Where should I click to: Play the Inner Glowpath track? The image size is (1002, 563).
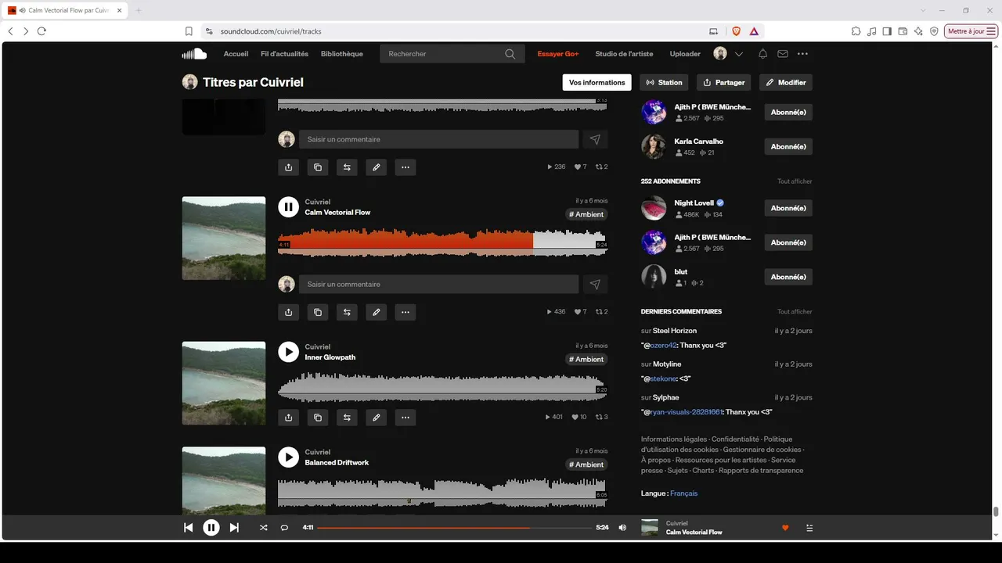[x=289, y=352]
